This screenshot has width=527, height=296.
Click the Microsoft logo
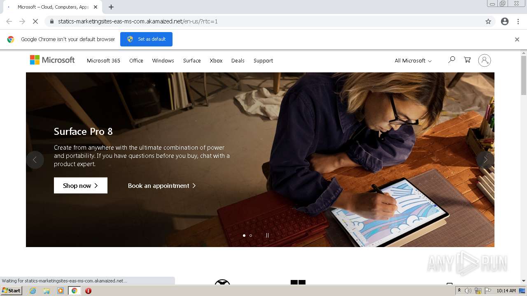52,60
